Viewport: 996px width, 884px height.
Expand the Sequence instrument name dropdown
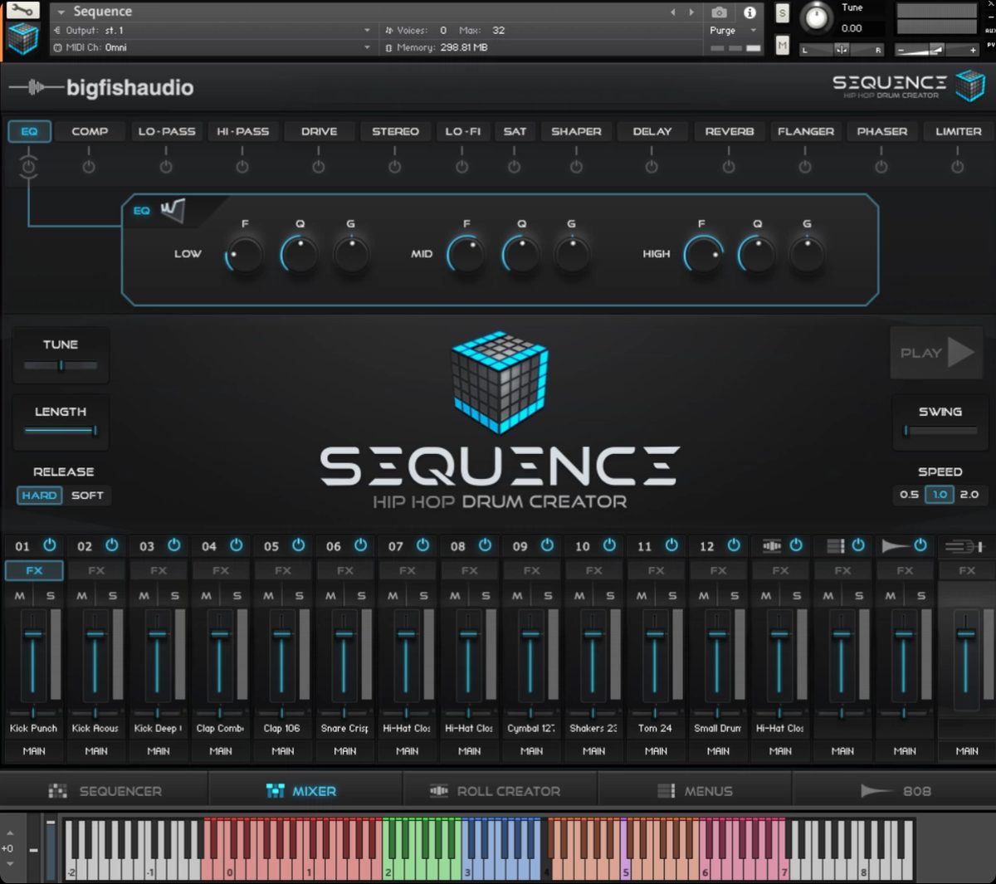coord(61,12)
